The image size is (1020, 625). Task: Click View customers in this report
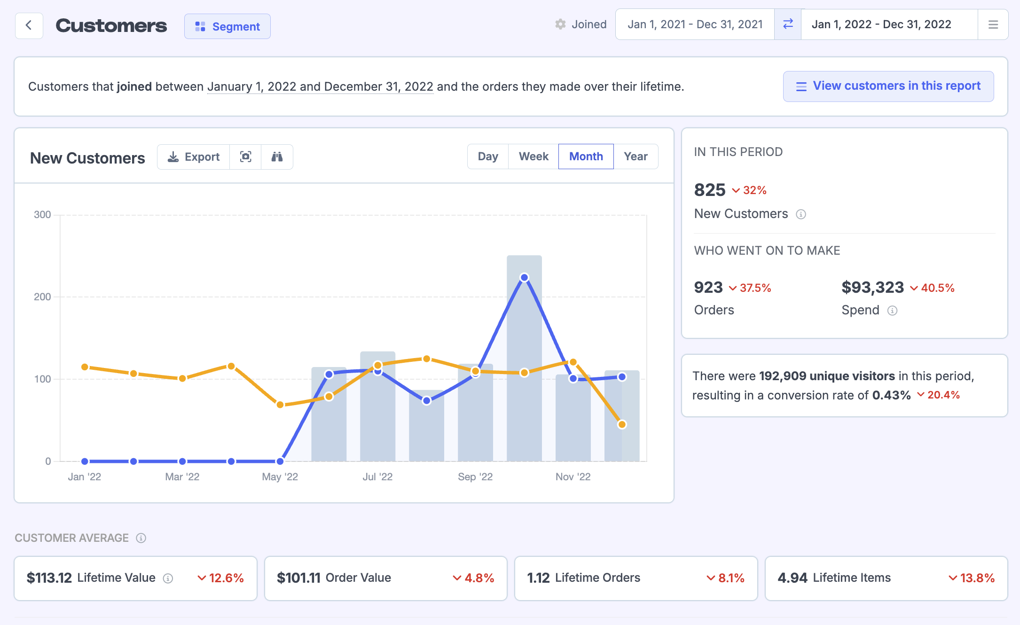click(x=888, y=86)
